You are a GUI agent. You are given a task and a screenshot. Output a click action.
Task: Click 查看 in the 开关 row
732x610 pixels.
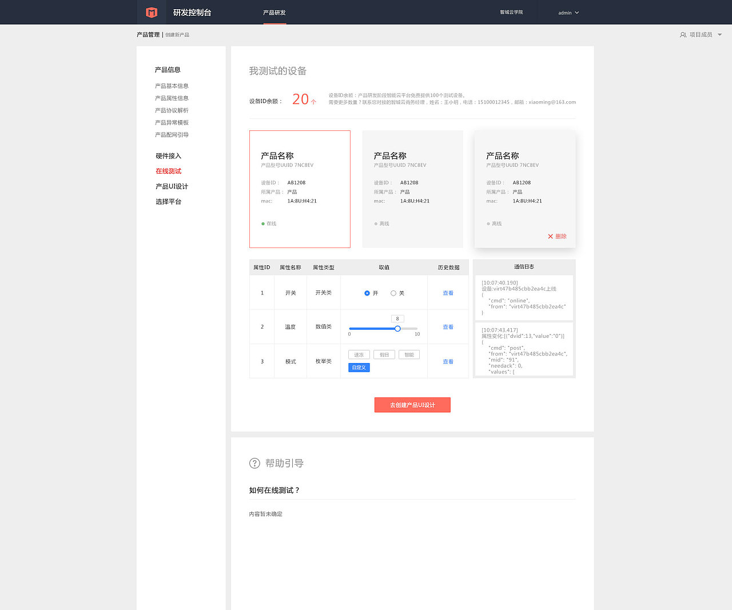click(448, 293)
